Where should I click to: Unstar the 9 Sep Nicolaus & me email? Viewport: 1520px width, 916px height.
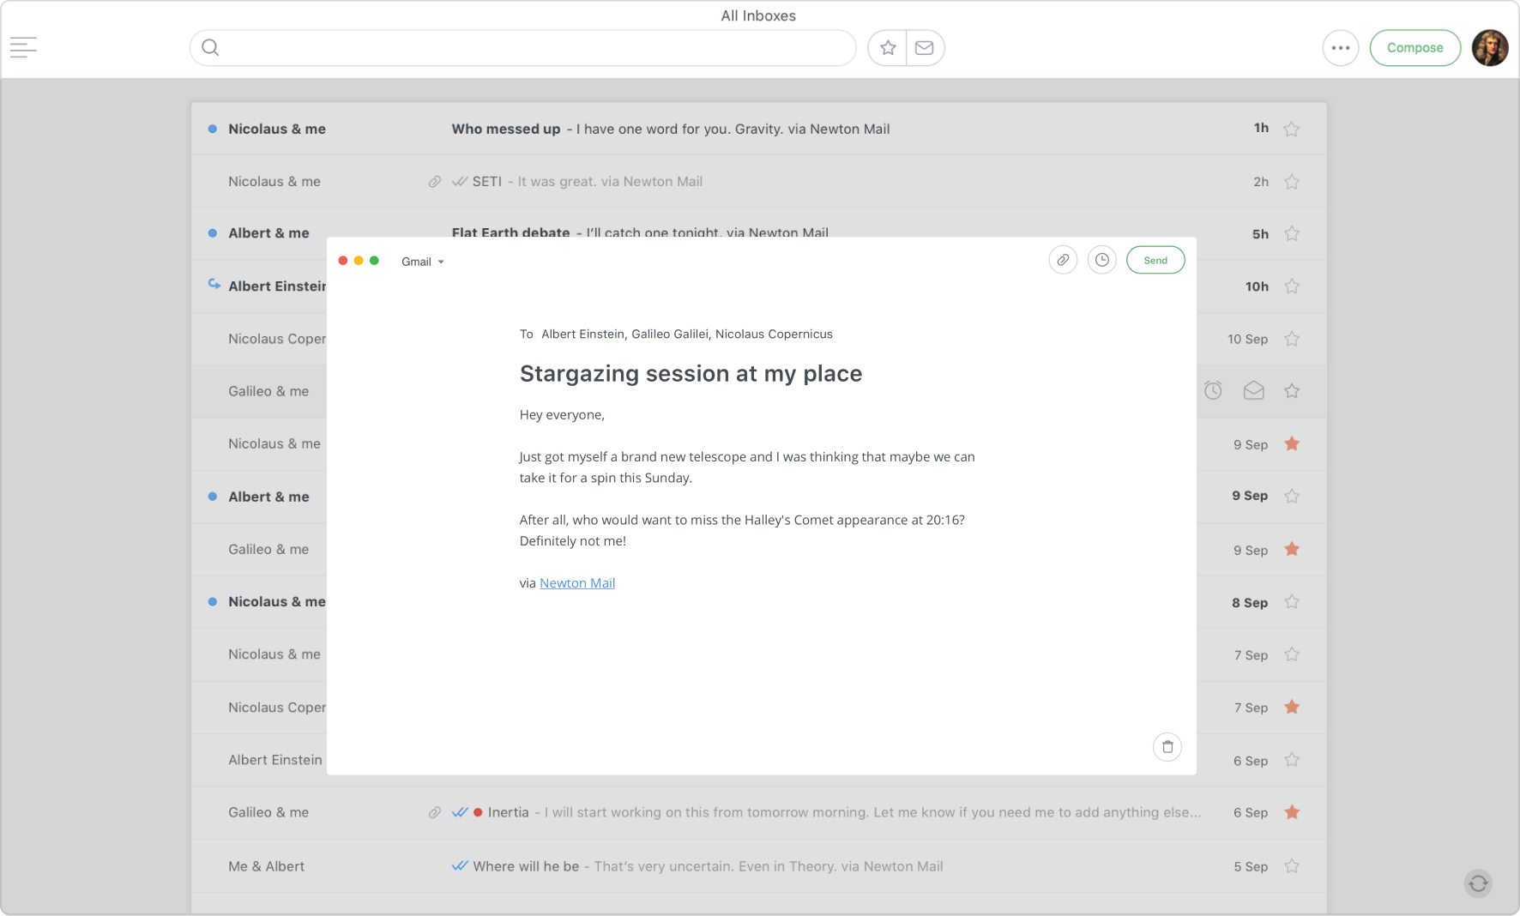coord(1292,443)
